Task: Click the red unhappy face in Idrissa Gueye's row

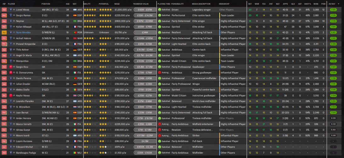Action: coord(160,130)
